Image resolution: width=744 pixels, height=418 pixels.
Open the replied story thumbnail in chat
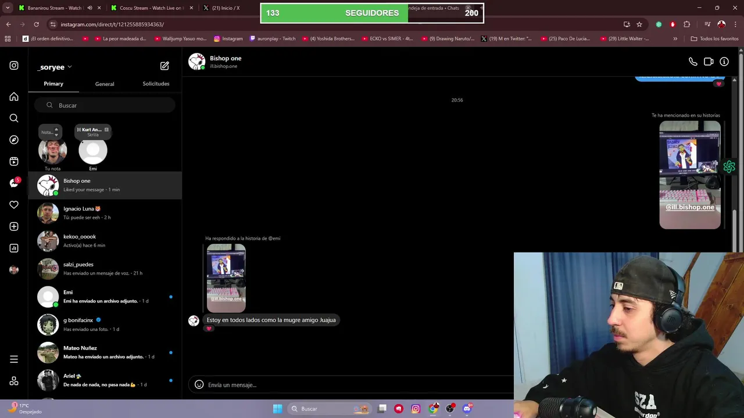point(226,278)
